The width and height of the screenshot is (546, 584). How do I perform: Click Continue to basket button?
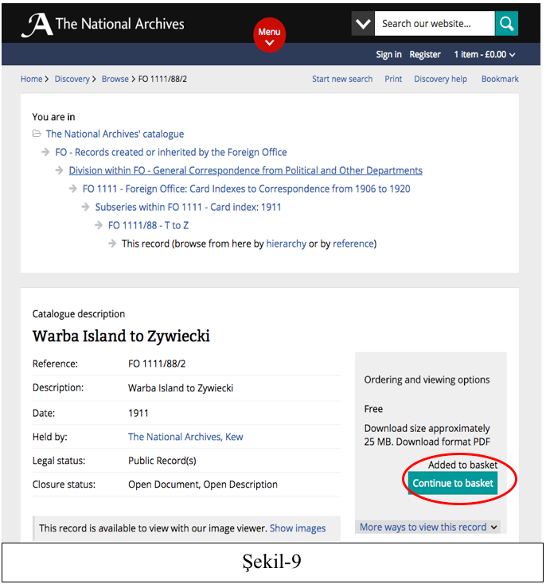[x=452, y=483]
